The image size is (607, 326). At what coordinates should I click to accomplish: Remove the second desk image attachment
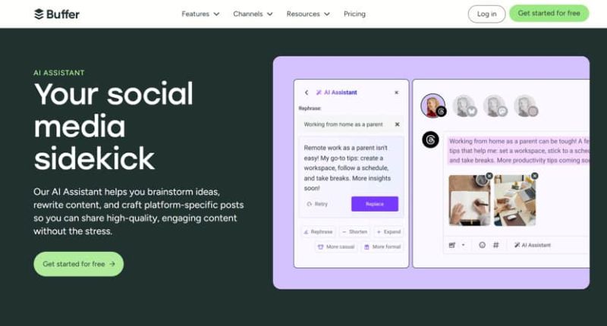(x=535, y=176)
